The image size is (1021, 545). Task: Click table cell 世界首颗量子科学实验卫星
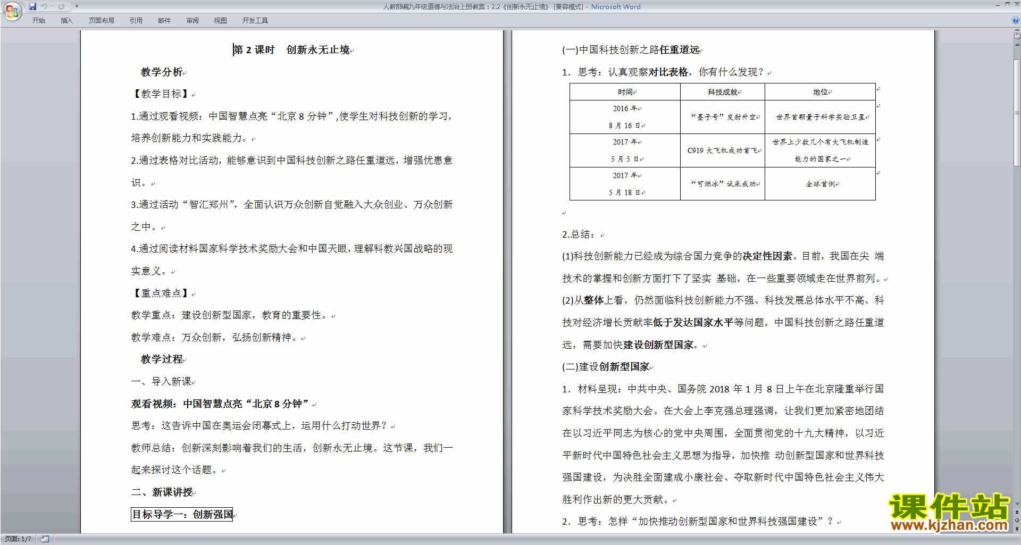coord(821,117)
